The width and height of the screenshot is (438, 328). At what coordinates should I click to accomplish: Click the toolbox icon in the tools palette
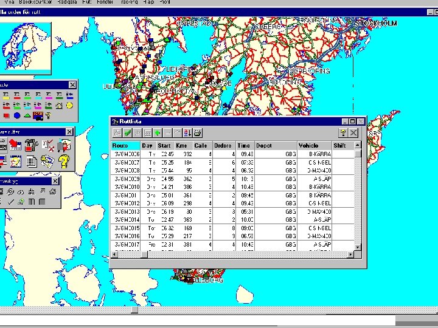coord(32,145)
